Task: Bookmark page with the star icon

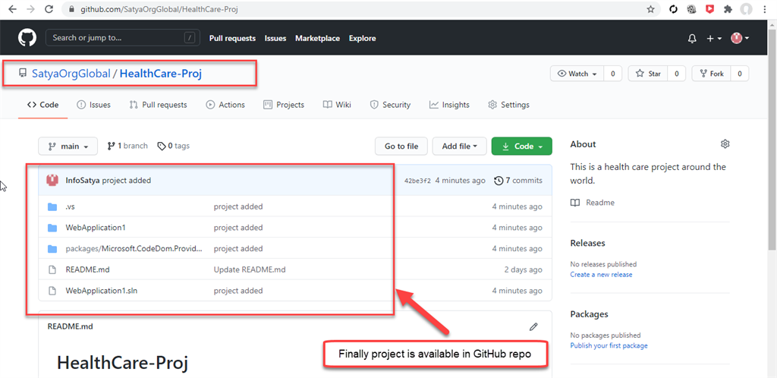Action: coord(650,9)
